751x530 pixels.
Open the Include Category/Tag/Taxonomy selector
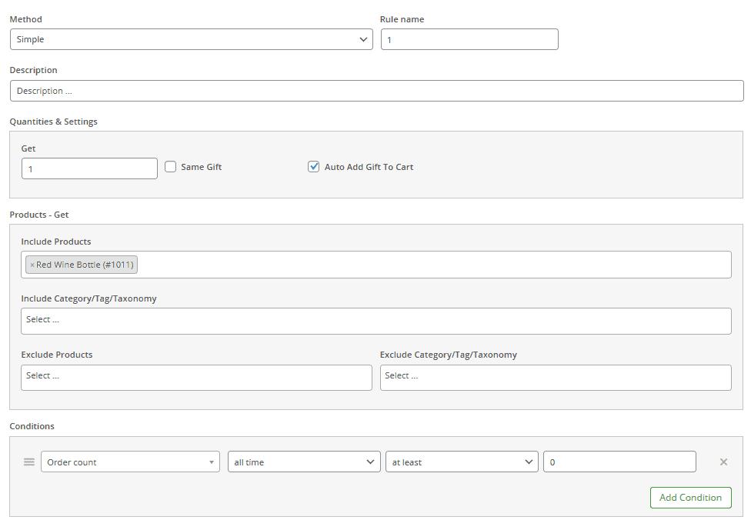click(375, 321)
